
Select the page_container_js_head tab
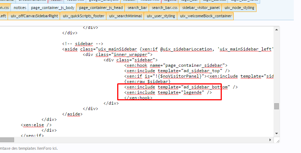(101, 7)
